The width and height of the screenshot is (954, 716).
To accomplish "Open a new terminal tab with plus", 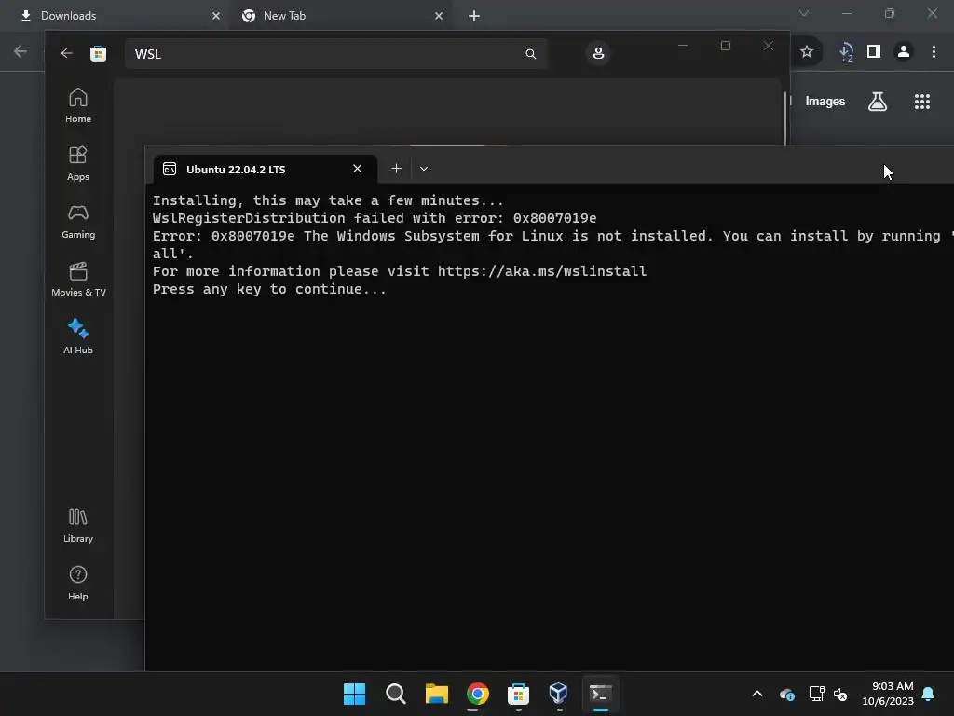I will (396, 169).
